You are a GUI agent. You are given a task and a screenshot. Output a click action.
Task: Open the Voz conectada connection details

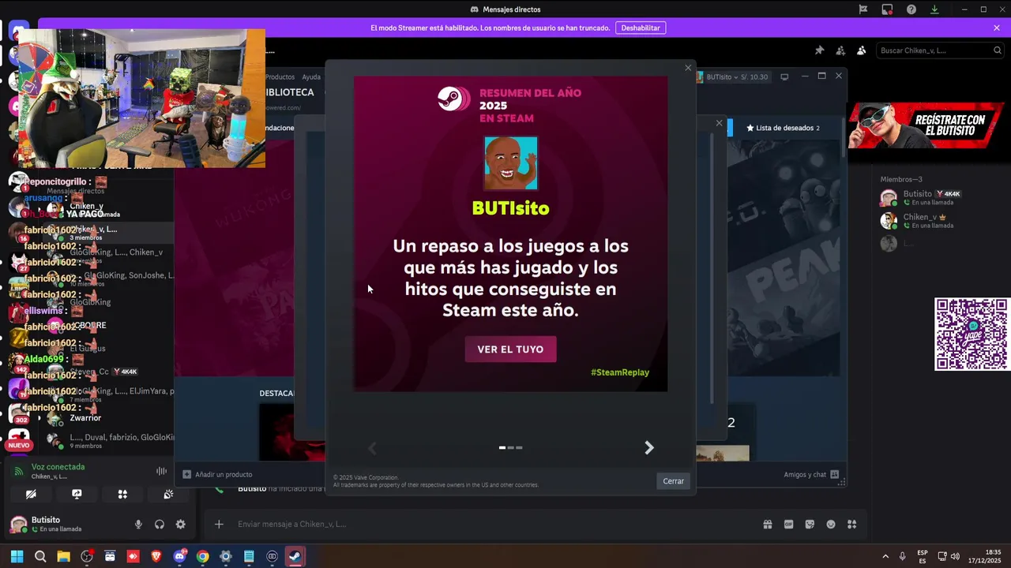coord(58,467)
